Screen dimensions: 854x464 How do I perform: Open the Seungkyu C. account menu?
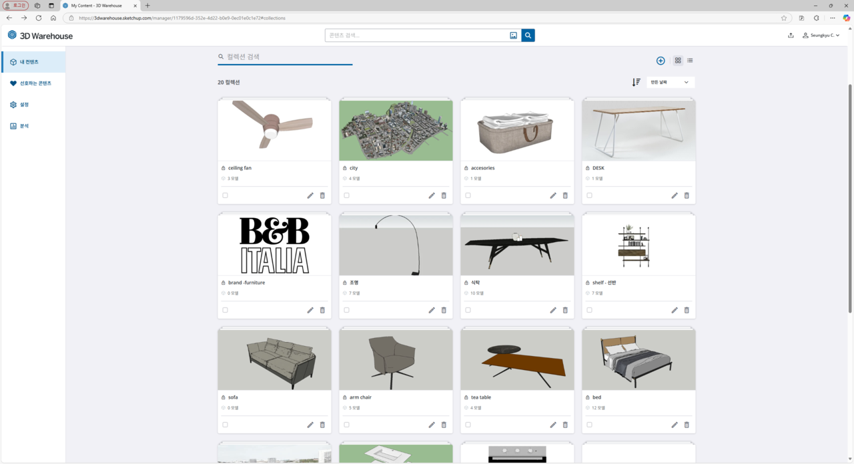point(821,35)
